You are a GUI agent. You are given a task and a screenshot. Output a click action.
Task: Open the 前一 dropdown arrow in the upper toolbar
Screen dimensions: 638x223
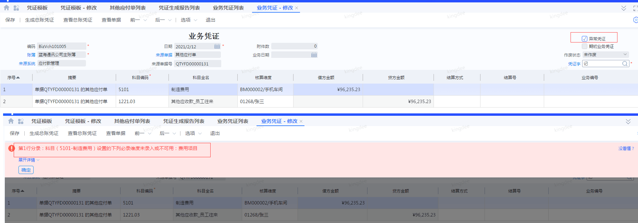pyautogui.click(x=145, y=20)
